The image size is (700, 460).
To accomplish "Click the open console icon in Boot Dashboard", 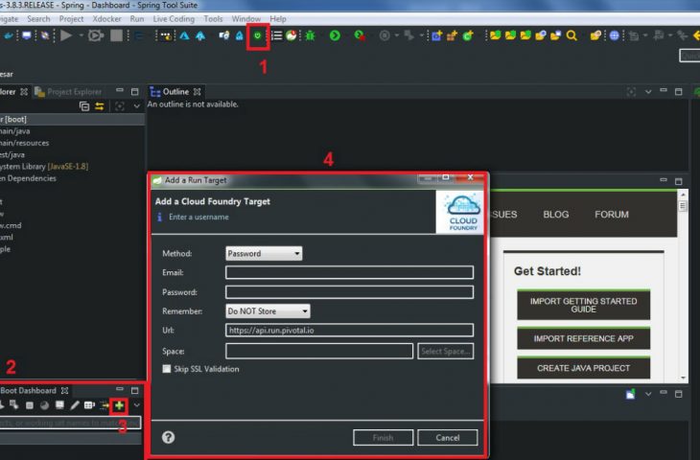I will [59, 405].
